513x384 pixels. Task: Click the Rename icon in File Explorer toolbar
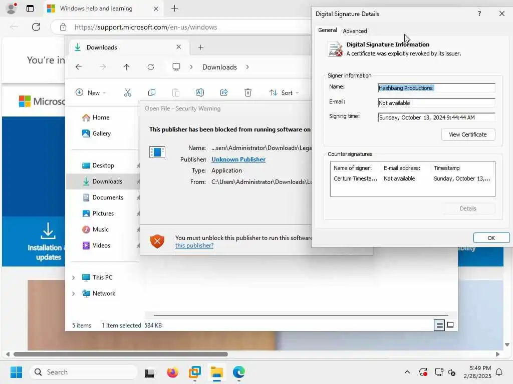click(199, 92)
